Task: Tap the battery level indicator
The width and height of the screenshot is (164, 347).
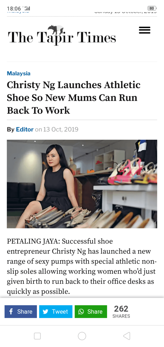Action: (152, 8)
